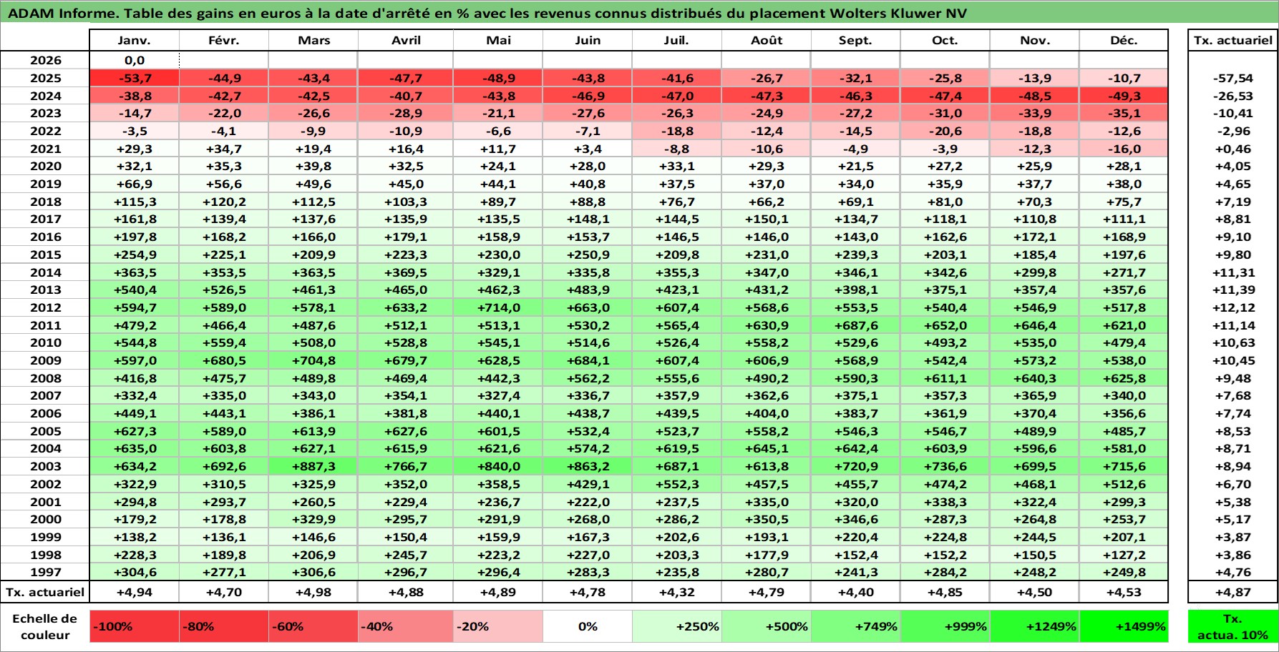
Task: Click the +375,1 cell in 2007 Sept.
Action: 856,395
